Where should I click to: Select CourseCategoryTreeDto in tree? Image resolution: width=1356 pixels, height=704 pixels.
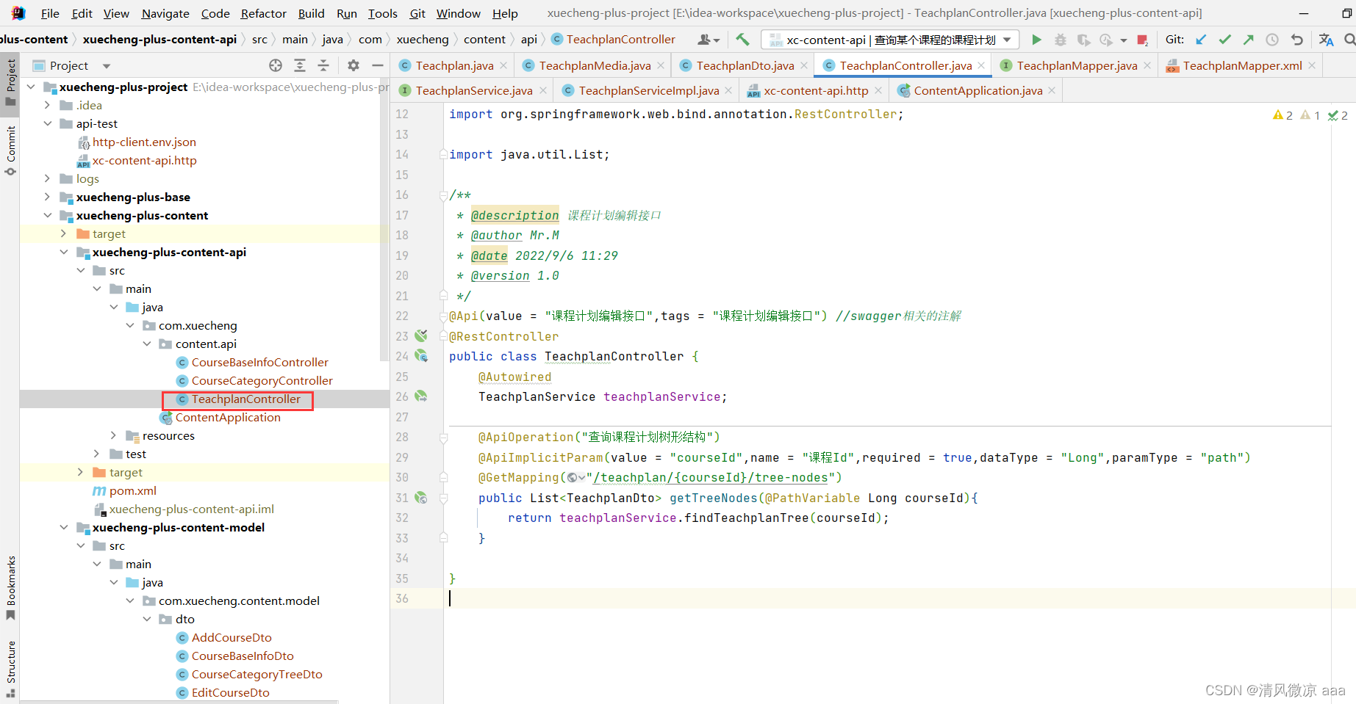(x=257, y=674)
